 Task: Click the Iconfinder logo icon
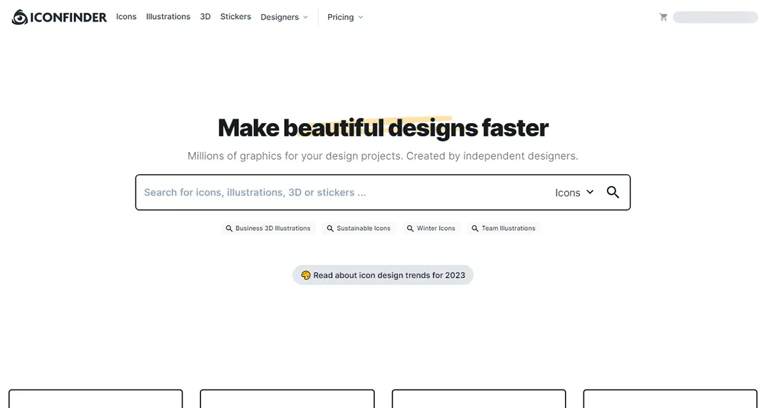(18, 17)
